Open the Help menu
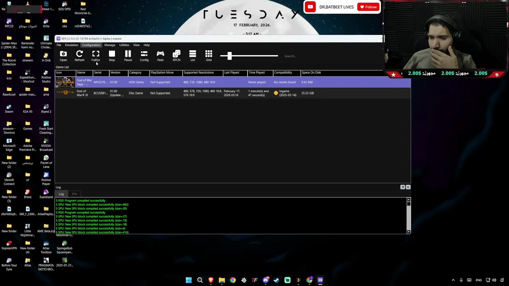This screenshot has height=286, width=509. pos(147,45)
